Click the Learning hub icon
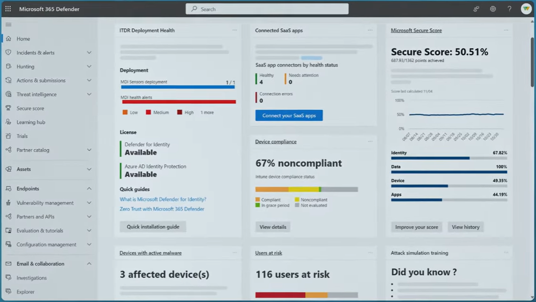 point(9,122)
